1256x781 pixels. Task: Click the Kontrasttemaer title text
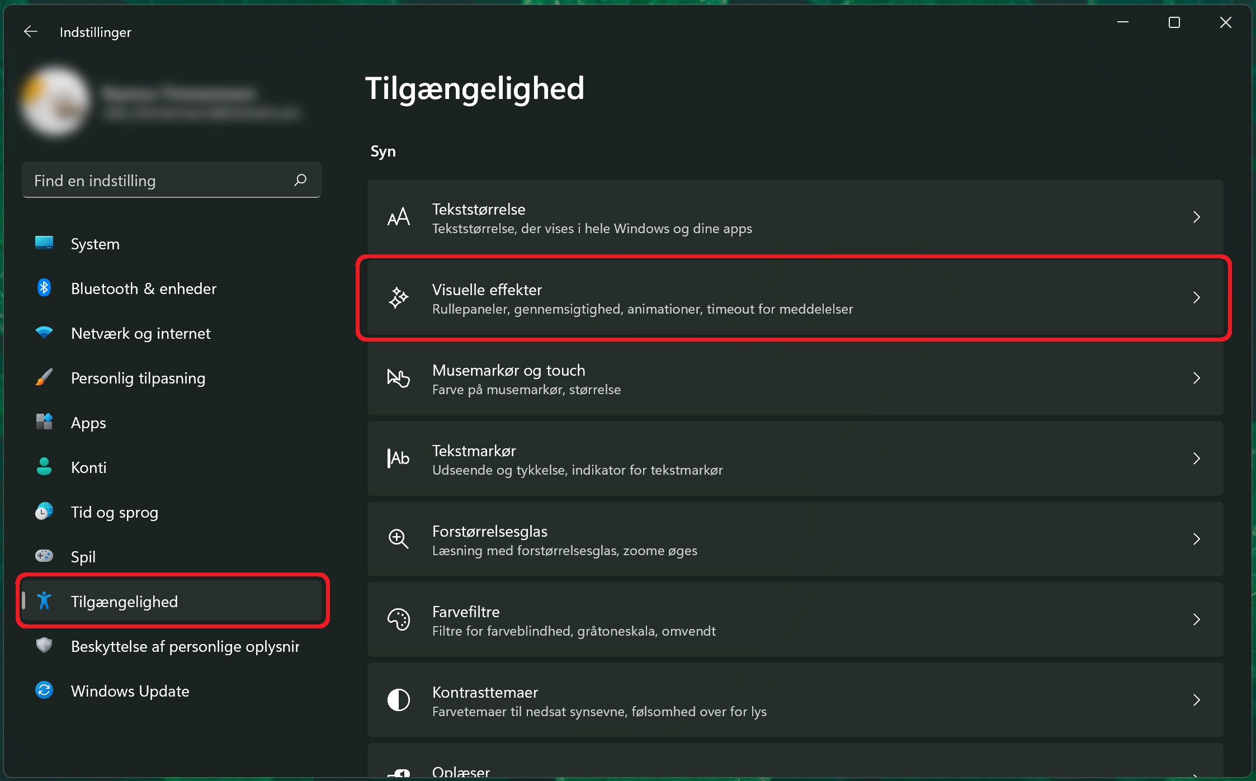click(485, 692)
